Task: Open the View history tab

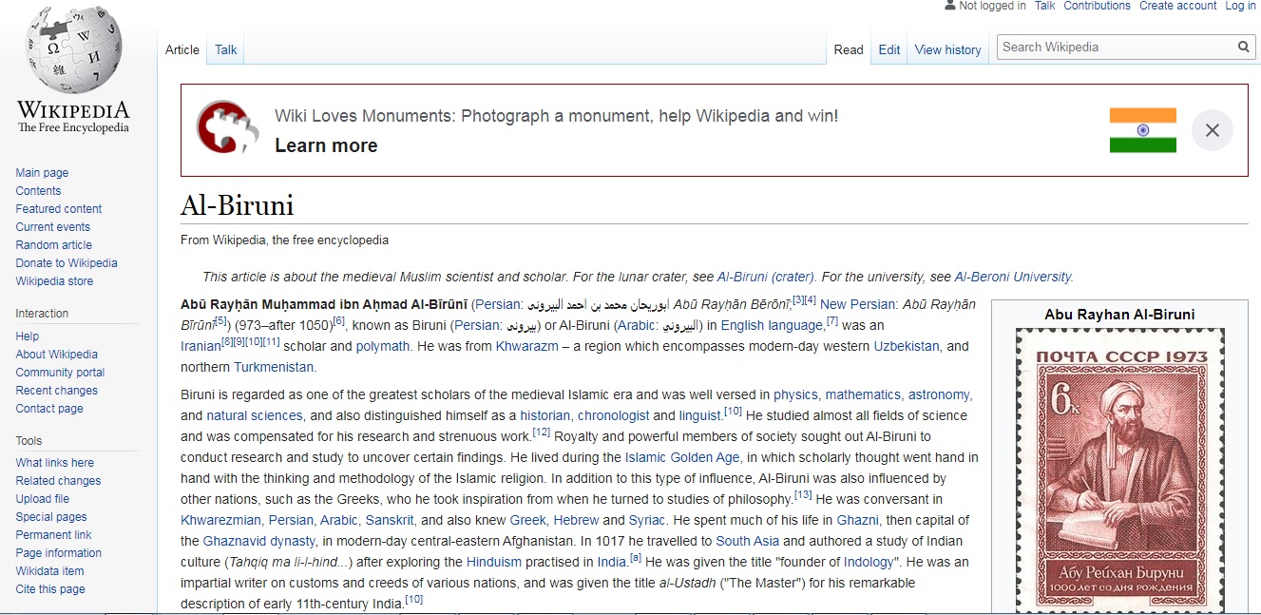Action: tap(947, 49)
